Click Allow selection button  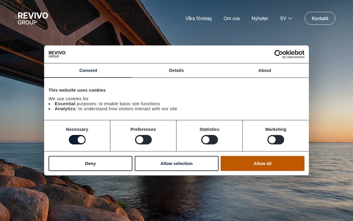coord(176,164)
